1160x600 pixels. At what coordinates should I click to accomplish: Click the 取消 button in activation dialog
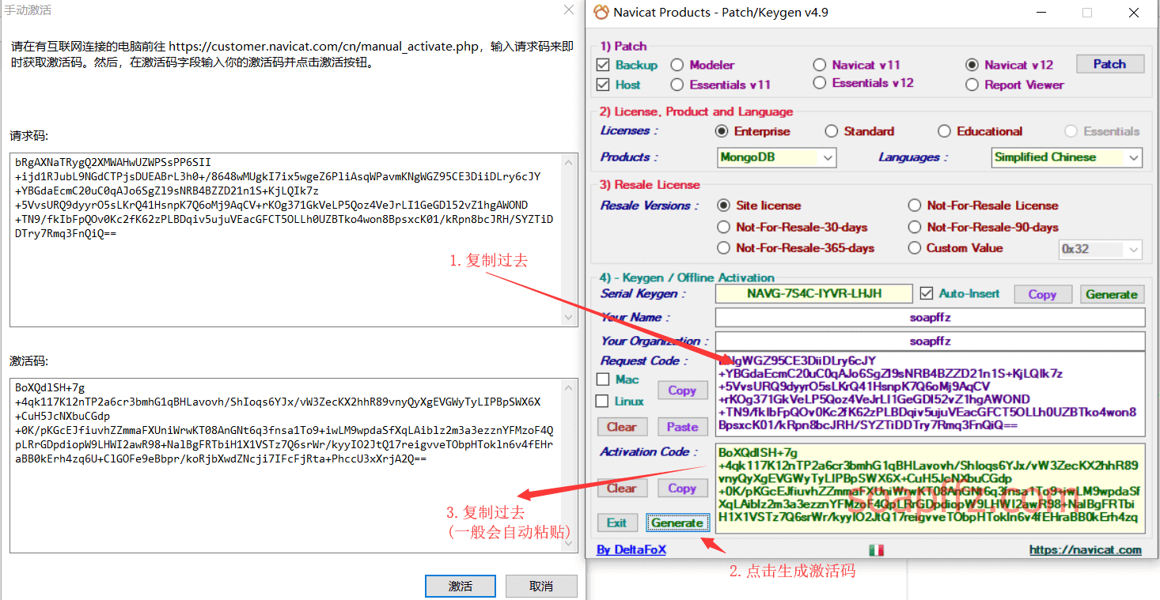pos(542,586)
